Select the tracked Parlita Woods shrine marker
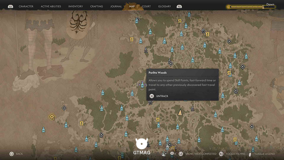The image size is (284, 160). pyautogui.click(x=142, y=85)
